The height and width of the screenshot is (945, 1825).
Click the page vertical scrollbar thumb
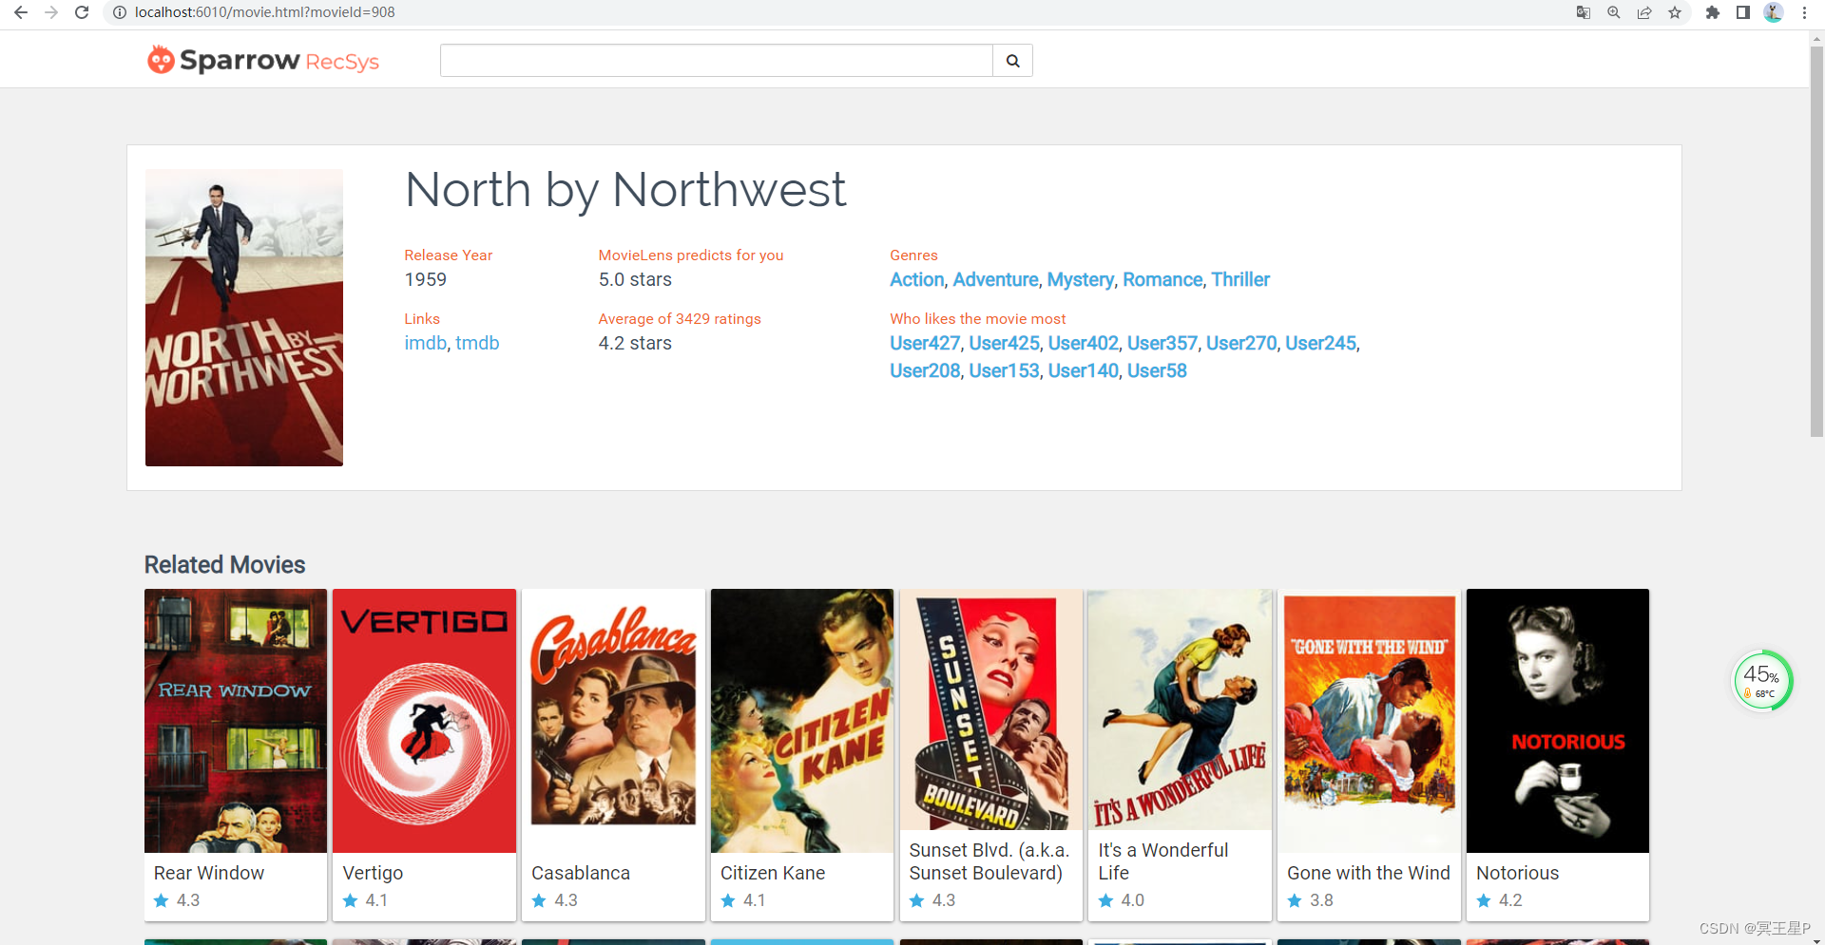point(1816,242)
